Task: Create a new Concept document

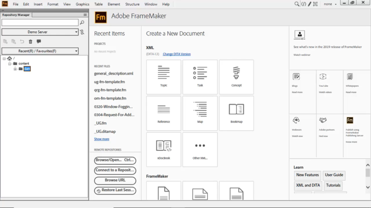Action: [x=236, y=77]
